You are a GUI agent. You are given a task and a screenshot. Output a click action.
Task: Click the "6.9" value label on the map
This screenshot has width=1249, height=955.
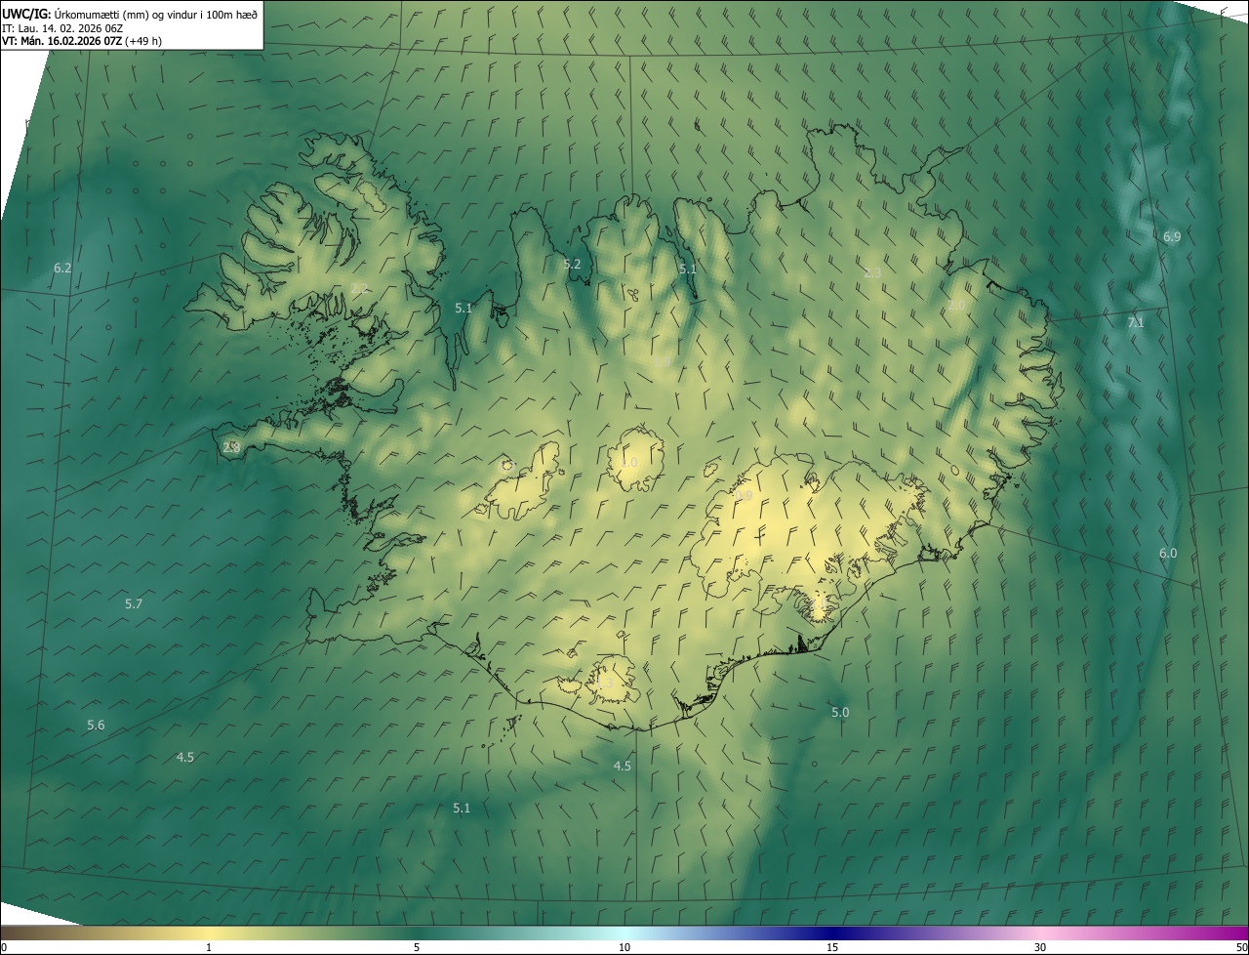pos(1172,237)
